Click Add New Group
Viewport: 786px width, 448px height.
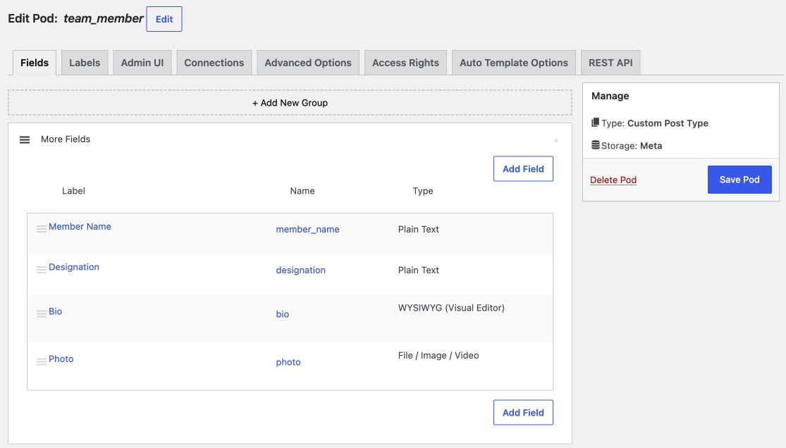click(290, 103)
